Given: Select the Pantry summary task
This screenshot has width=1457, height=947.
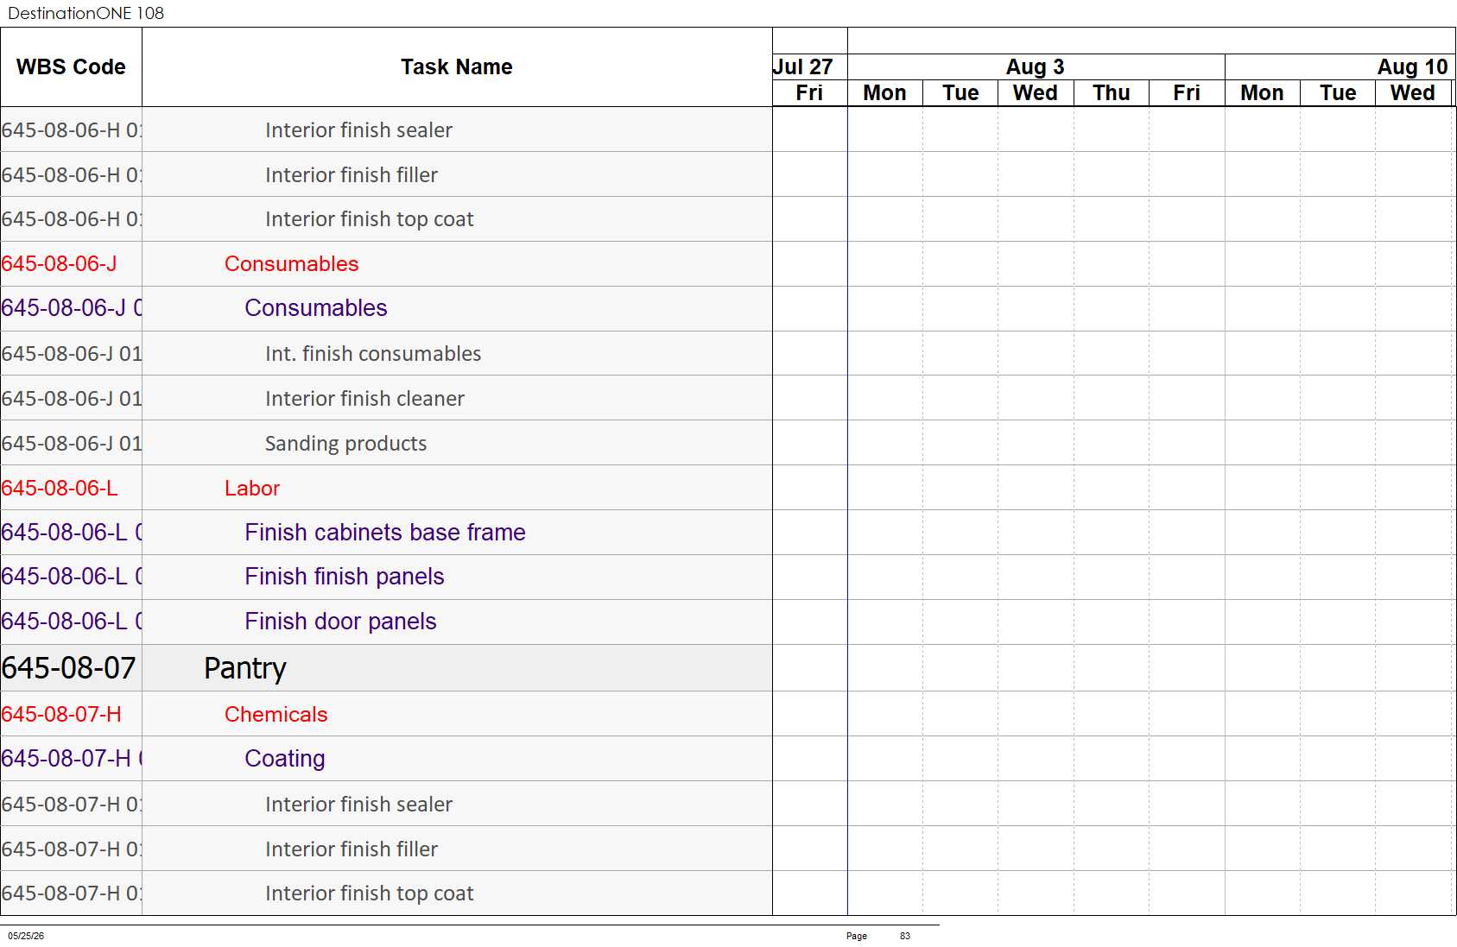Looking at the screenshot, I should point(245,668).
